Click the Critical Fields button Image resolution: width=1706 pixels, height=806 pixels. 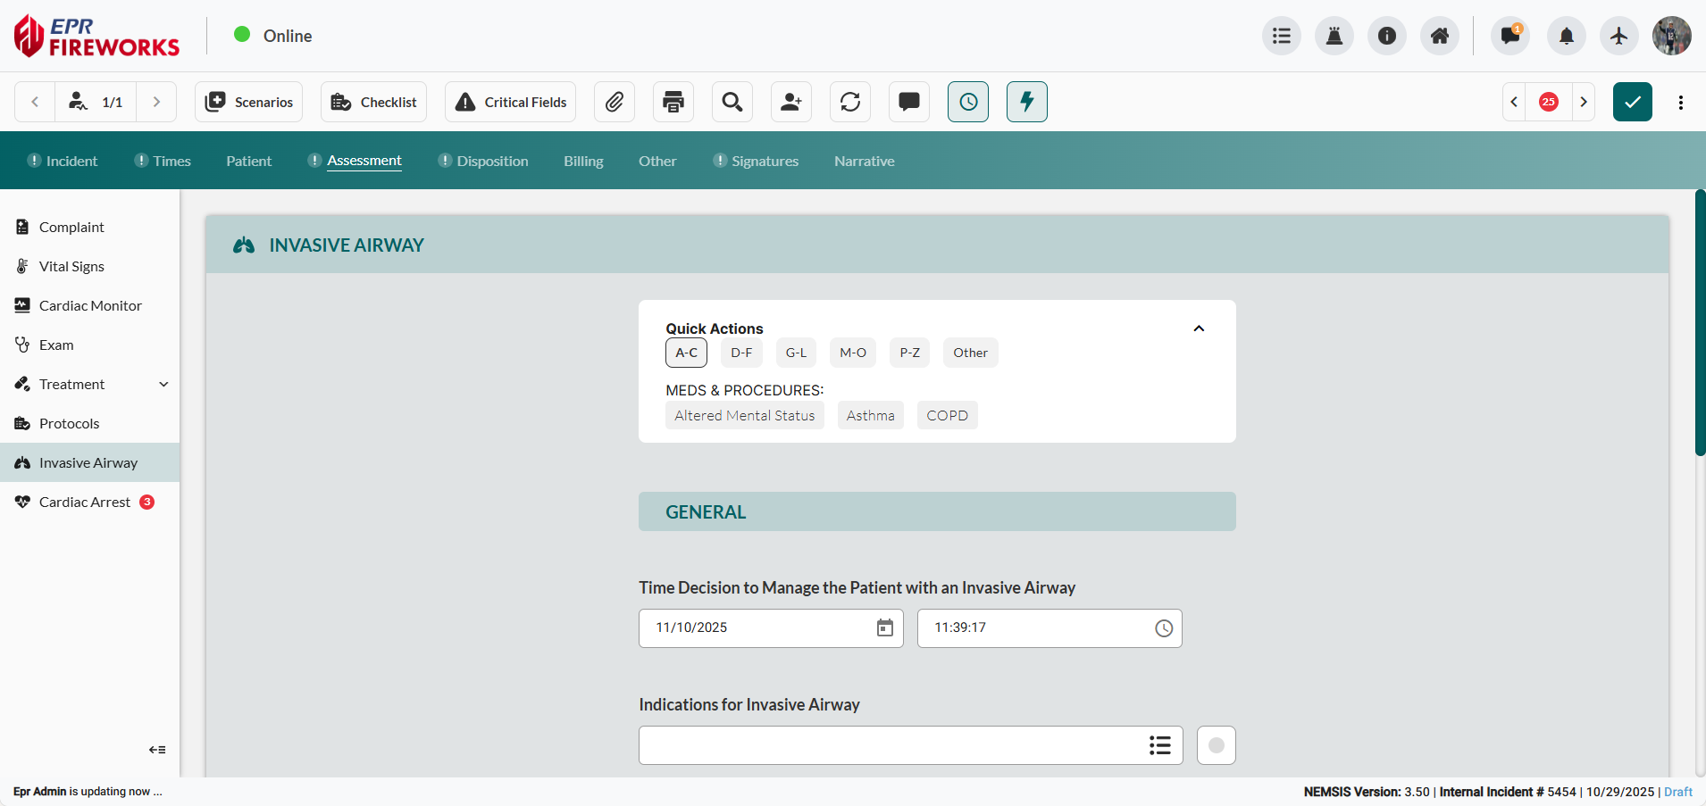tap(511, 102)
